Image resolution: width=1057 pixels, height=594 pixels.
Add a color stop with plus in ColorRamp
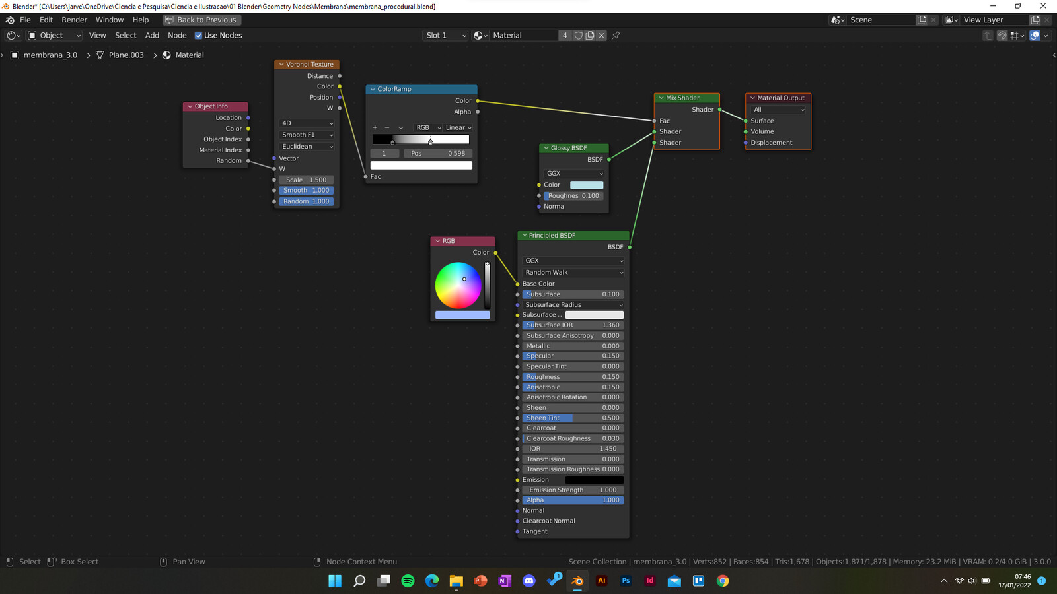click(375, 128)
